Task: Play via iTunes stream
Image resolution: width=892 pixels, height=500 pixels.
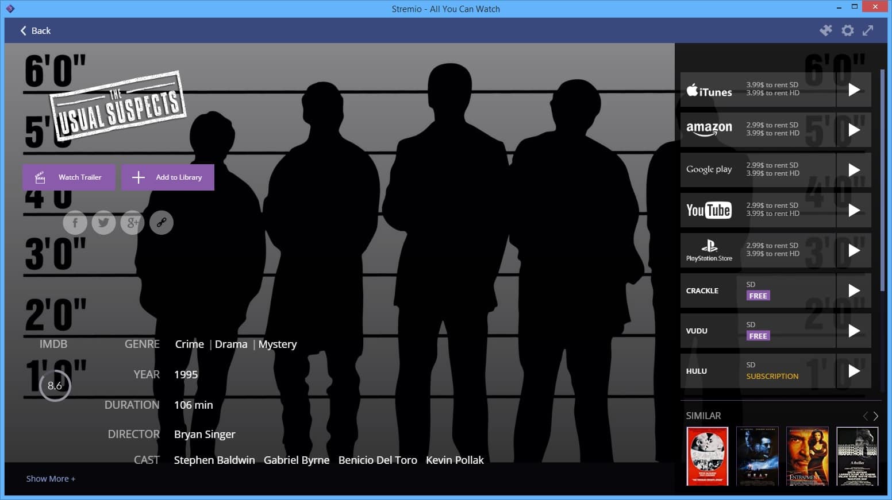Action: 854,90
